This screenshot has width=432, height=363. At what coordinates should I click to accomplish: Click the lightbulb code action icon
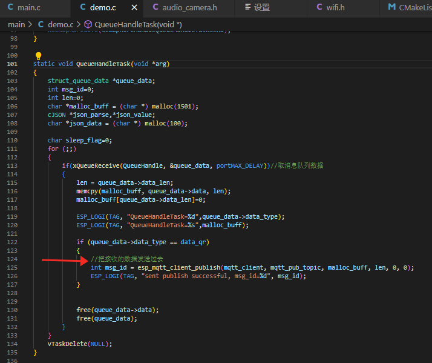39,56
